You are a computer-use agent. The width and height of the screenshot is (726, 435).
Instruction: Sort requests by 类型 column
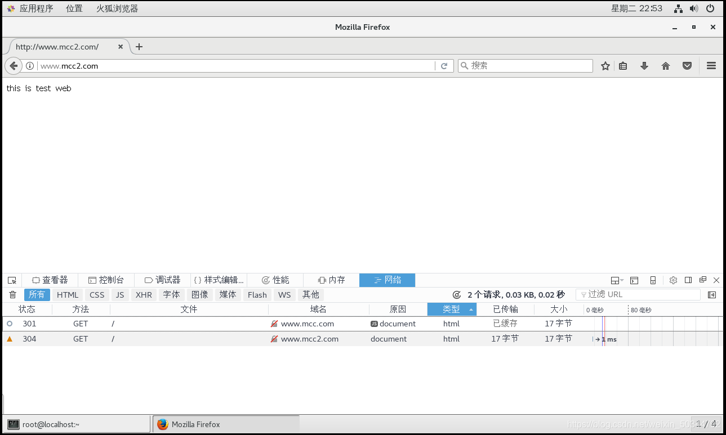tap(452, 310)
